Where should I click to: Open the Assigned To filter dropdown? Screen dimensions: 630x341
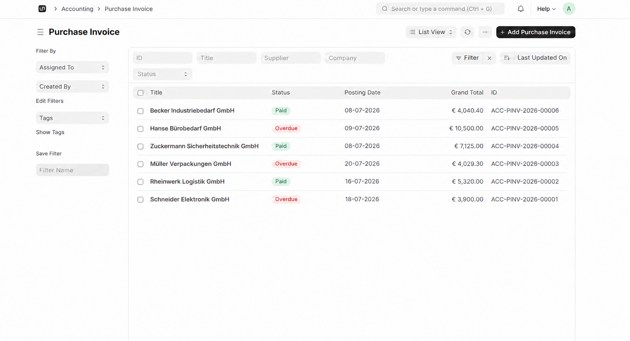pos(72,67)
